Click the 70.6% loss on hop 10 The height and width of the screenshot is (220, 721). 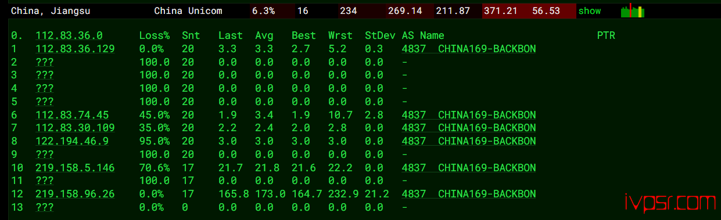coord(155,168)
